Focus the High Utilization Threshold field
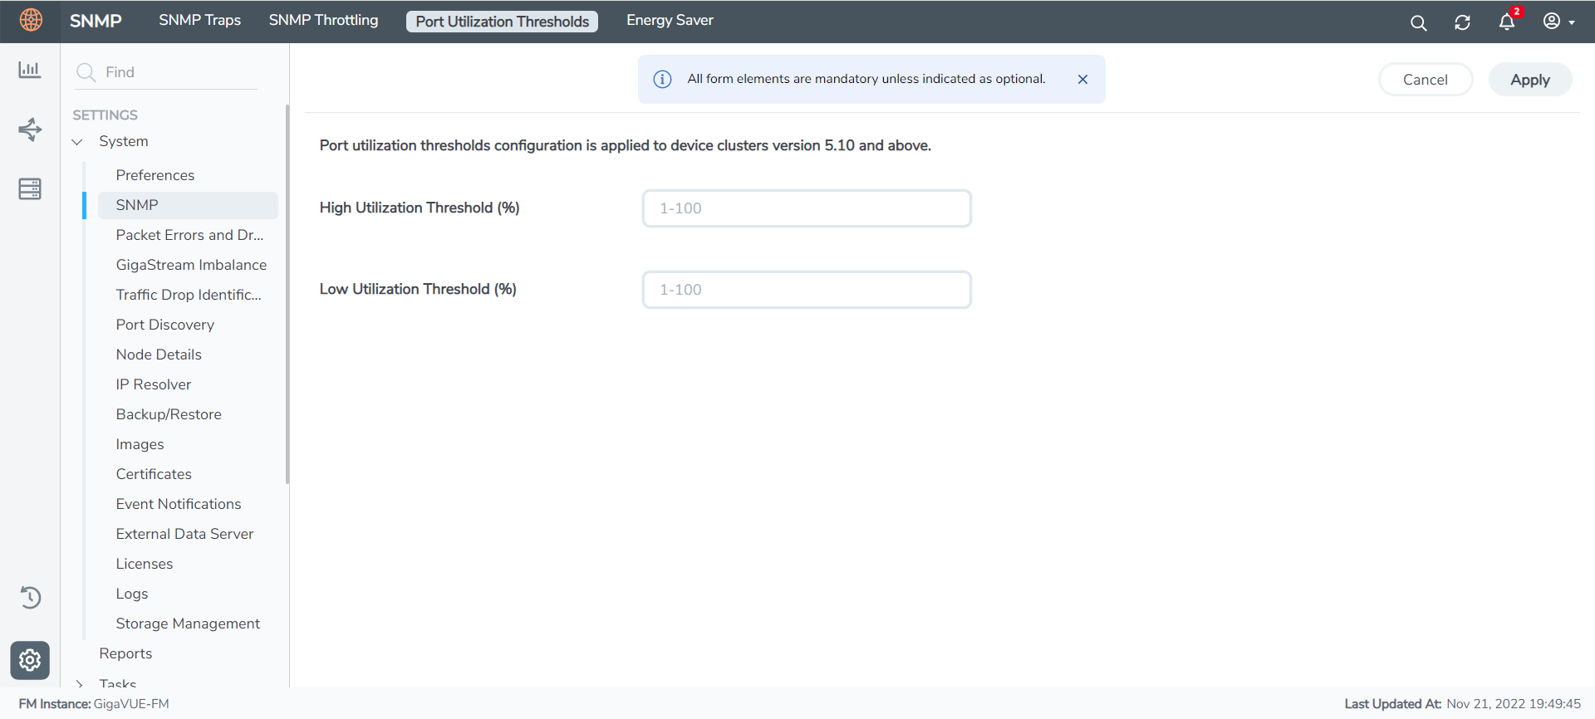Image resolution: width=1595 pixels, height=719 pixels. pyautogui.click(x=806, y=208)
